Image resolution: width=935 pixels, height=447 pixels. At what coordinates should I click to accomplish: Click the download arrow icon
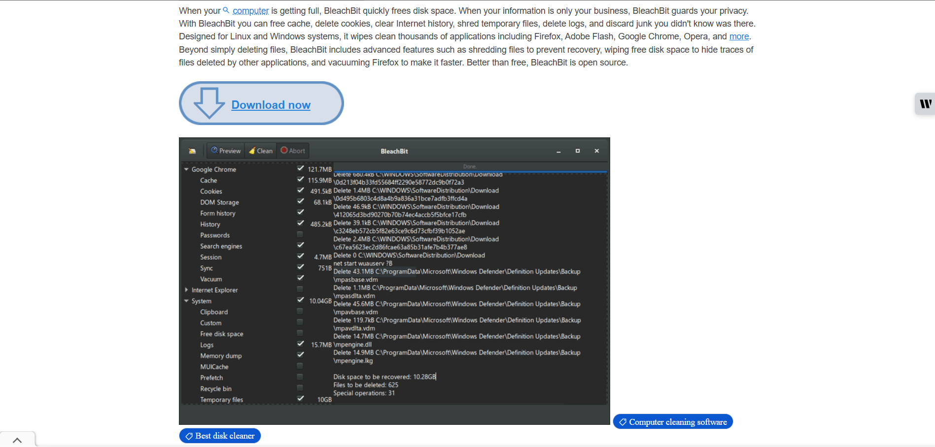tap(209, 103)
